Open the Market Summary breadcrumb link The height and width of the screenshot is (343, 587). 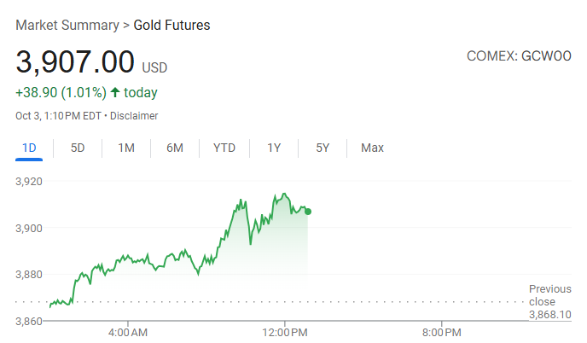[x=67, y=25]
